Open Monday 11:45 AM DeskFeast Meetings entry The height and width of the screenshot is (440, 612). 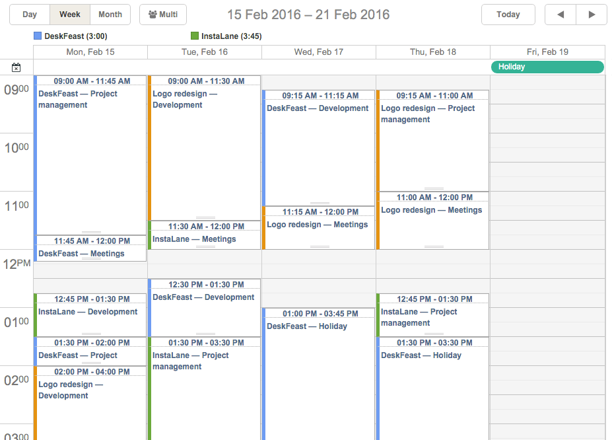tap(90, 248)
